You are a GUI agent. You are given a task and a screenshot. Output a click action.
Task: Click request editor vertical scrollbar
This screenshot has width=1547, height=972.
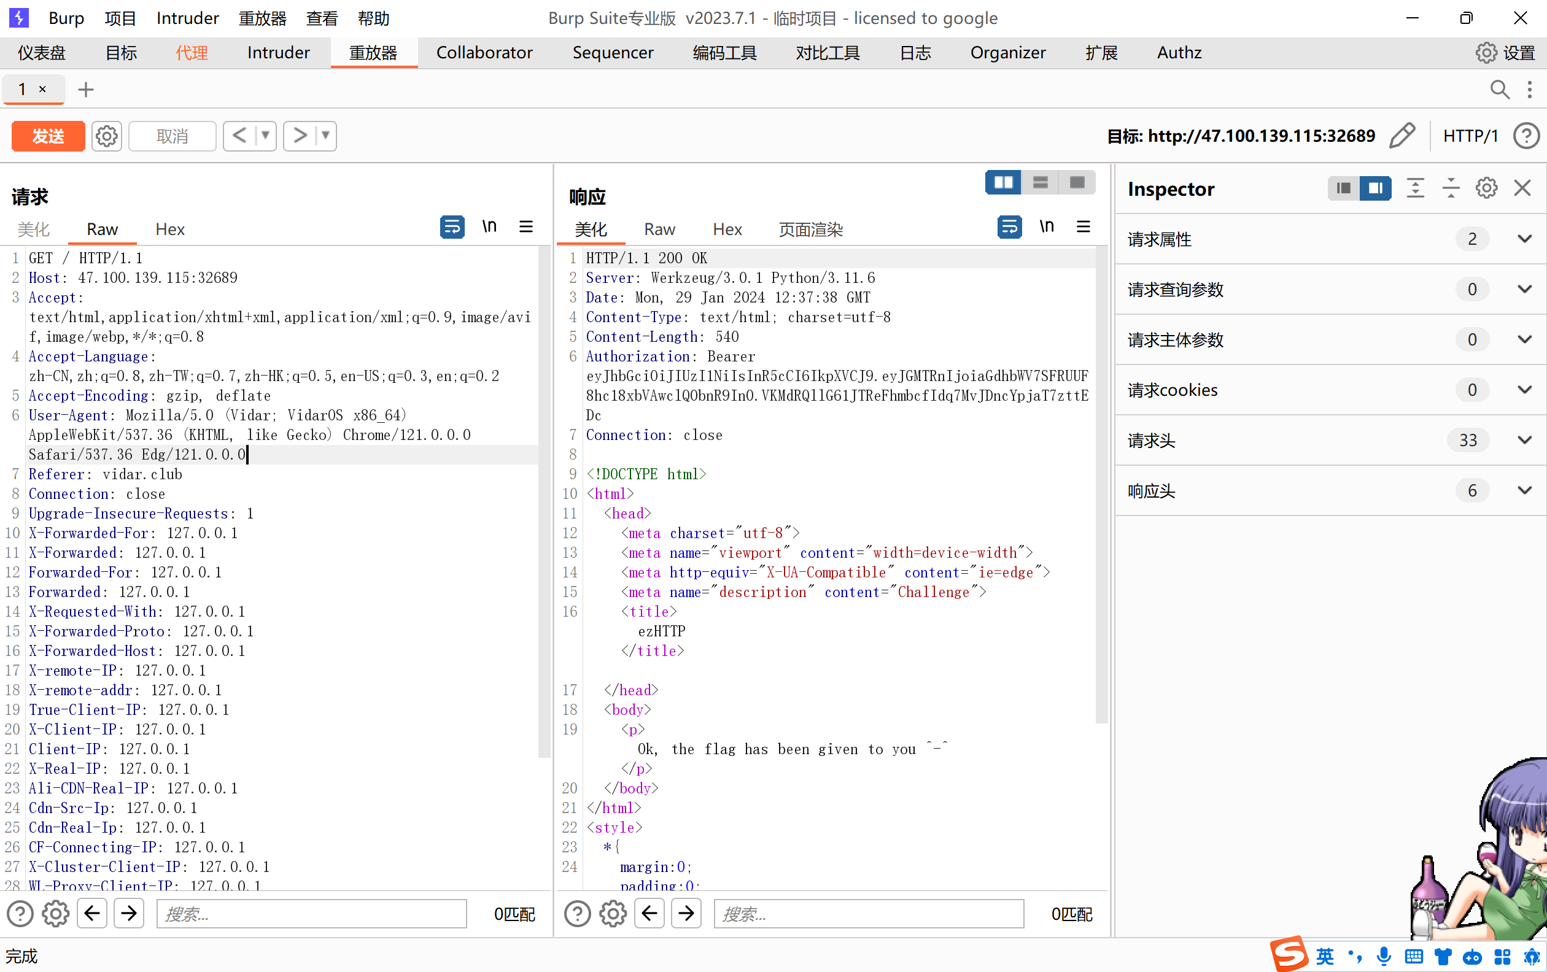pyautogui.click(x=544, y=502)
